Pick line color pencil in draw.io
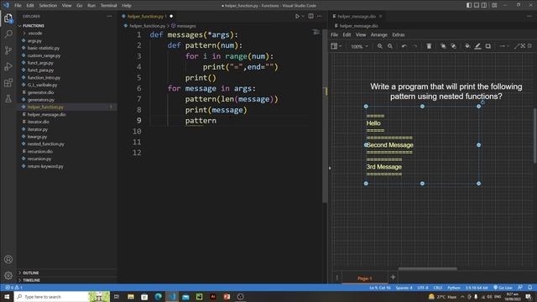Viewport: 537px width, 302px height. 477,46
